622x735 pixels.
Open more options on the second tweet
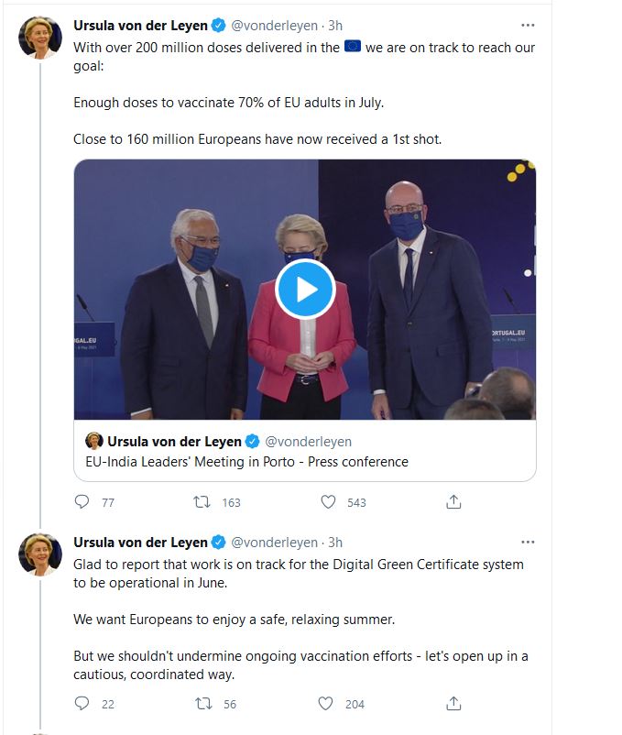[x=527, y=542]
